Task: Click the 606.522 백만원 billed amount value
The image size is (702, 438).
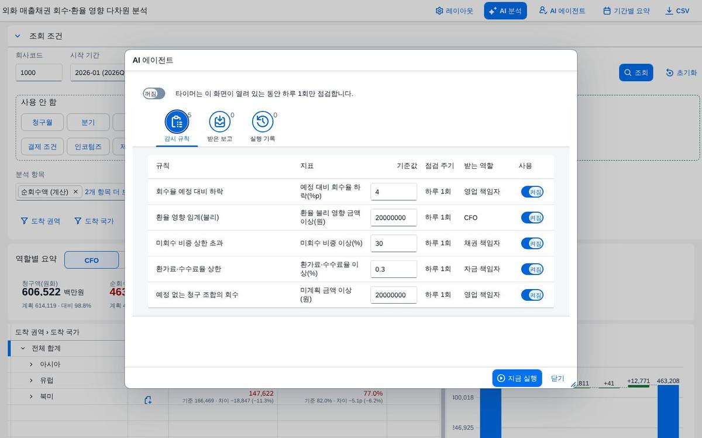Action: (53, 292)
